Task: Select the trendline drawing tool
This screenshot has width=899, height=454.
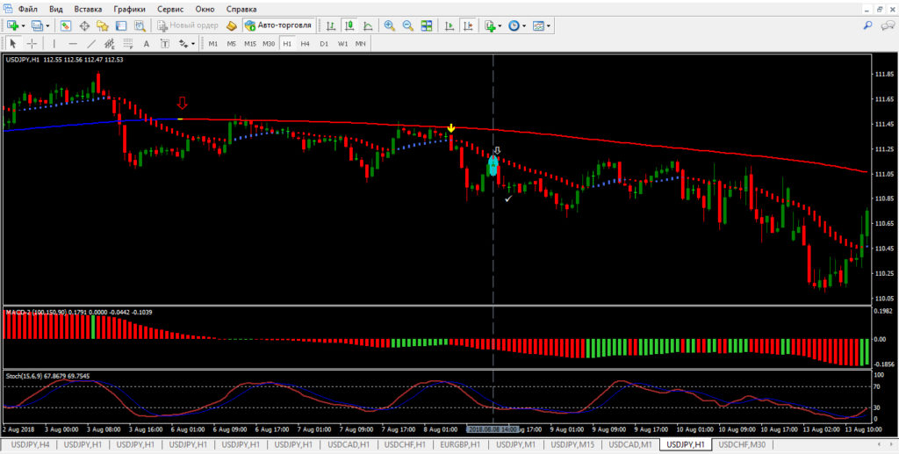Action: pyautogui.click(x=90, y=43)
